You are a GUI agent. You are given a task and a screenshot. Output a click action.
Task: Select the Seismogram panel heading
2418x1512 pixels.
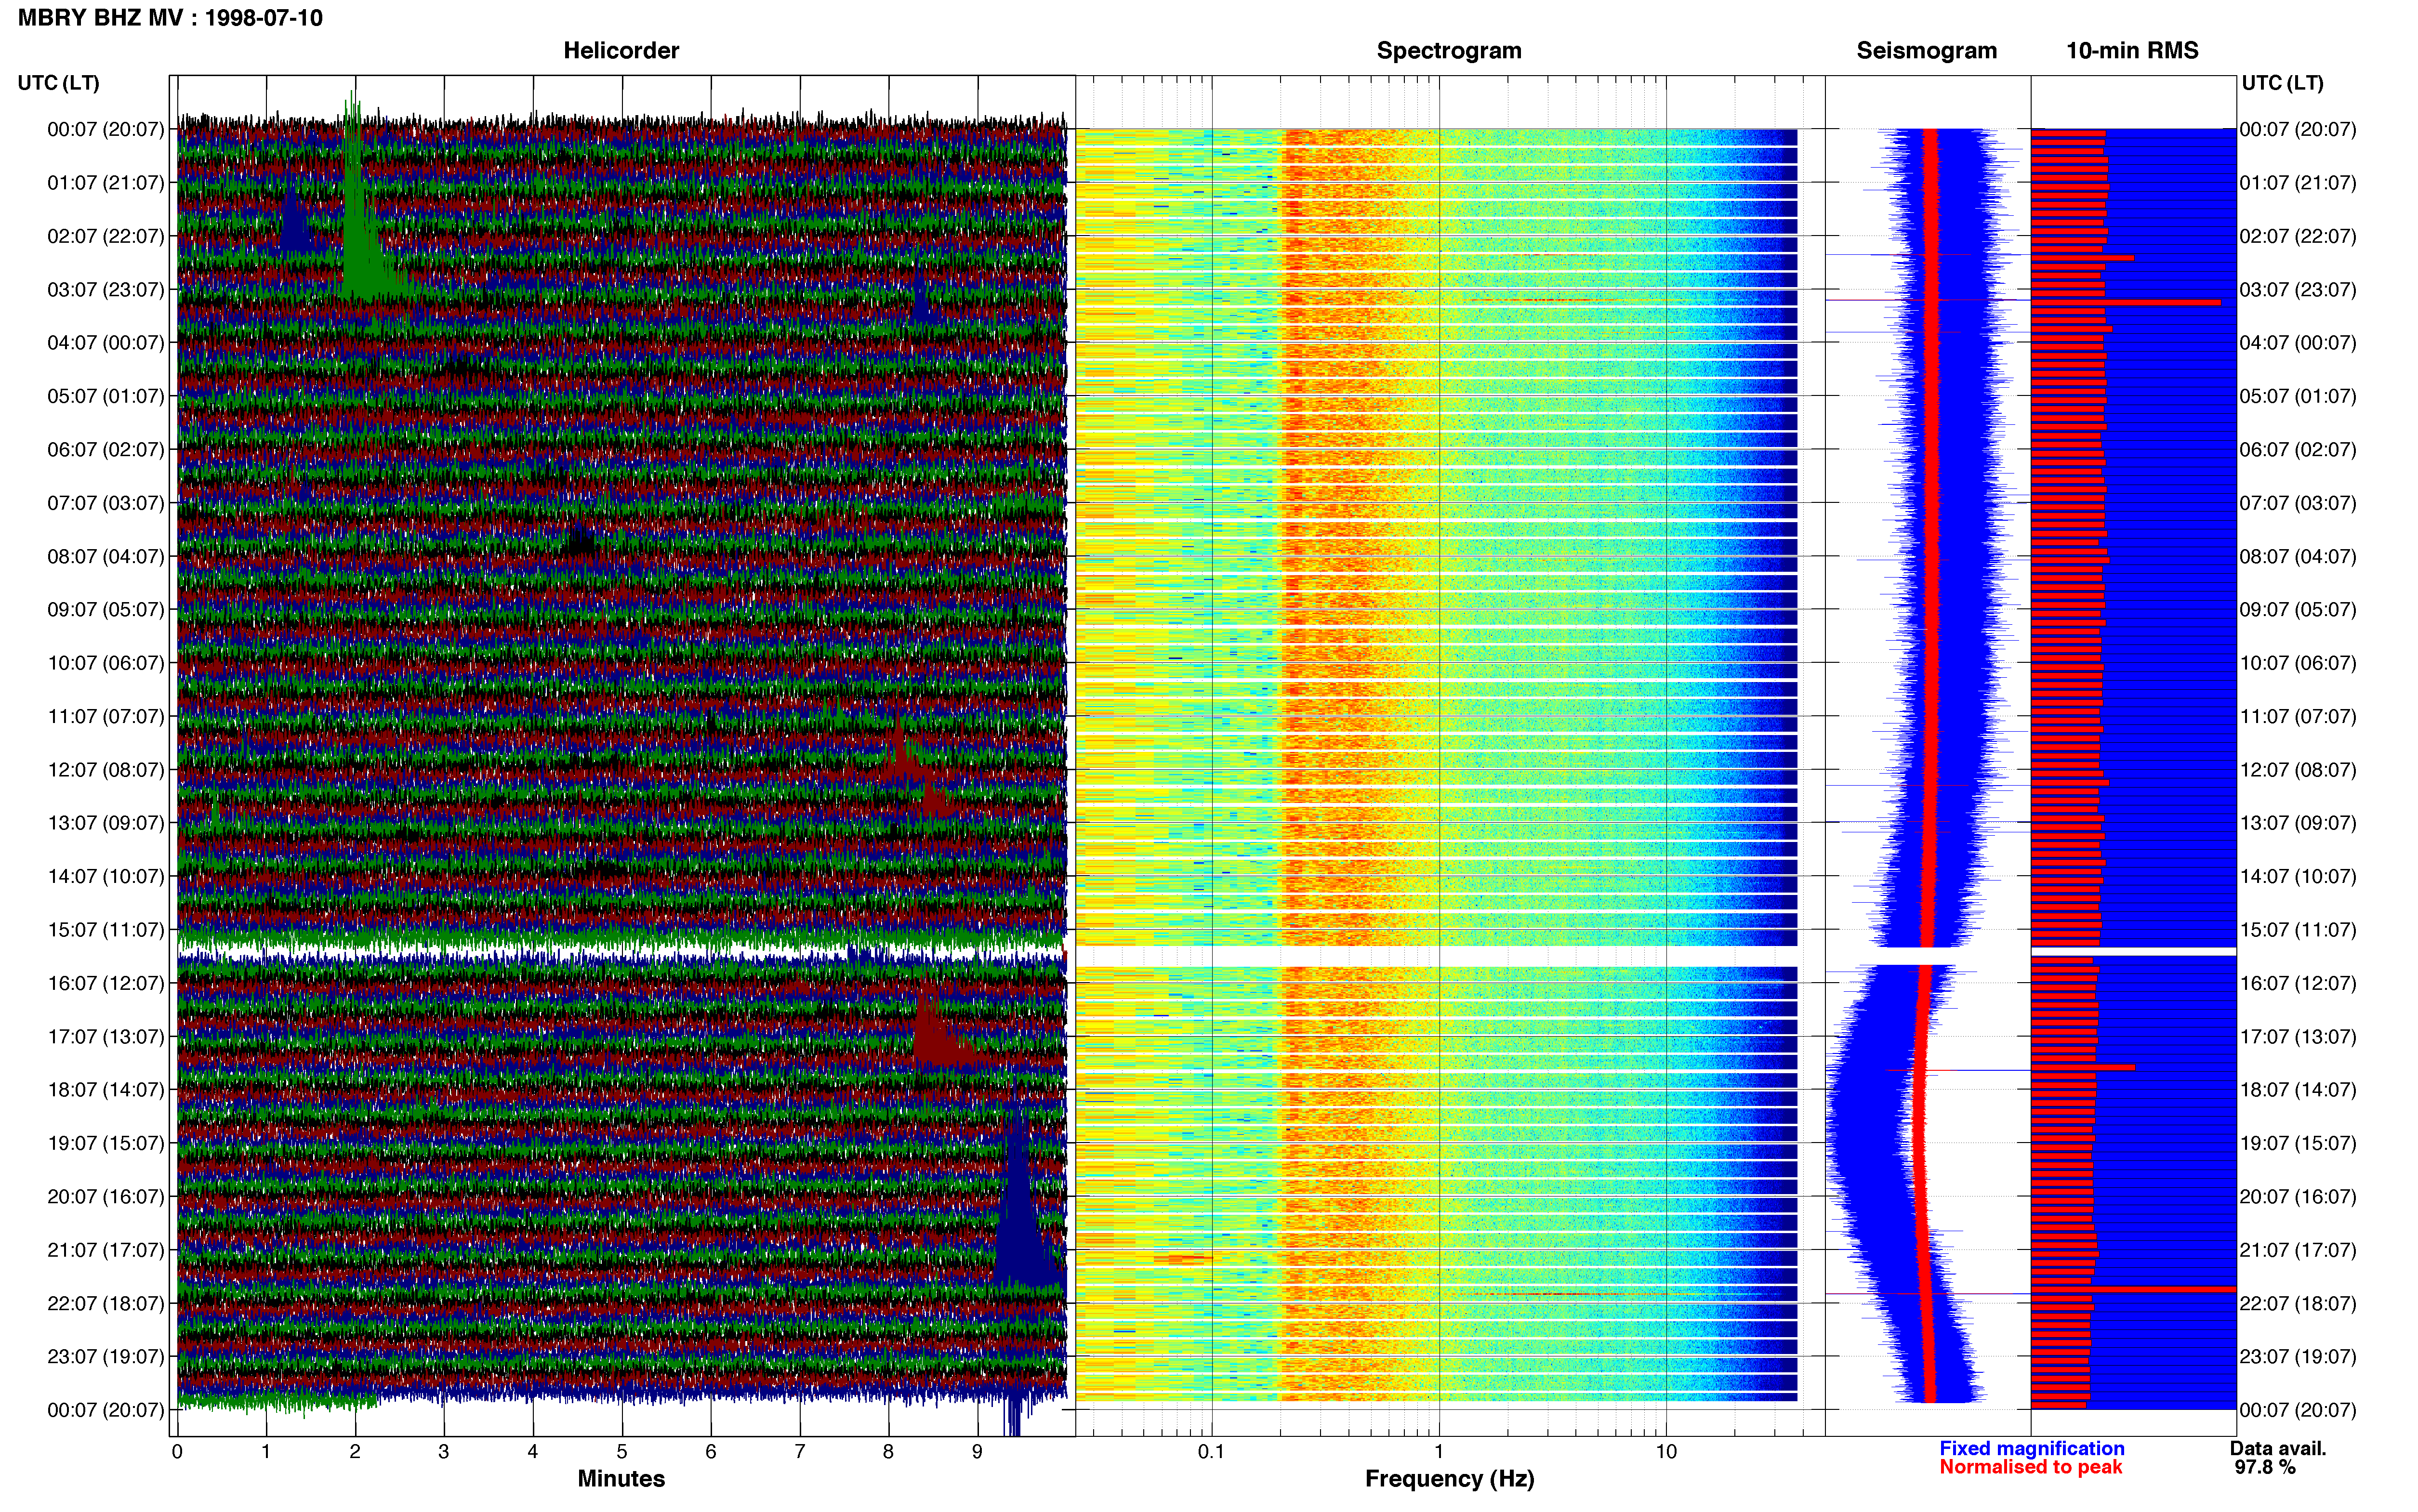pos(1926,50)
